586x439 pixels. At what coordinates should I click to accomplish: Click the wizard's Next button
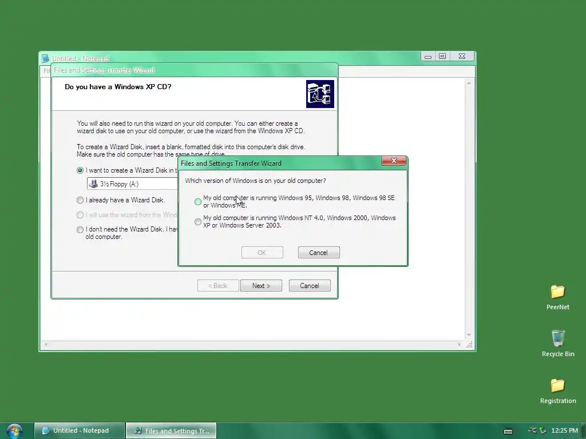pos(261,286)
